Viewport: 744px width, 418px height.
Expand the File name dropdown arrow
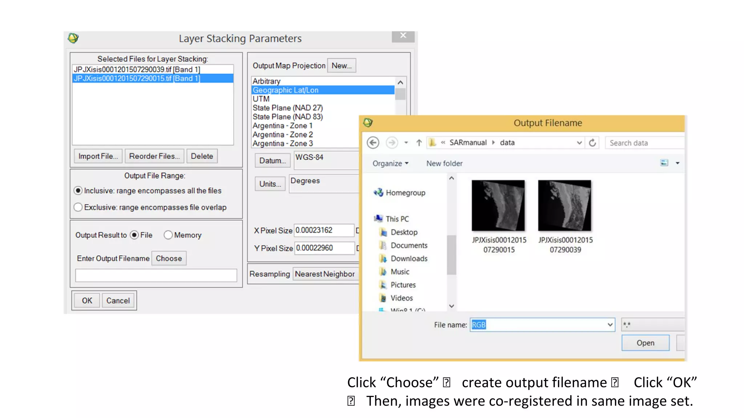[x=610, y=325]
